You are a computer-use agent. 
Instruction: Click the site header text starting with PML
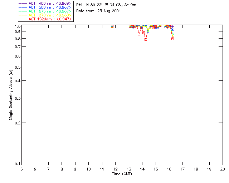click(106, 5)
